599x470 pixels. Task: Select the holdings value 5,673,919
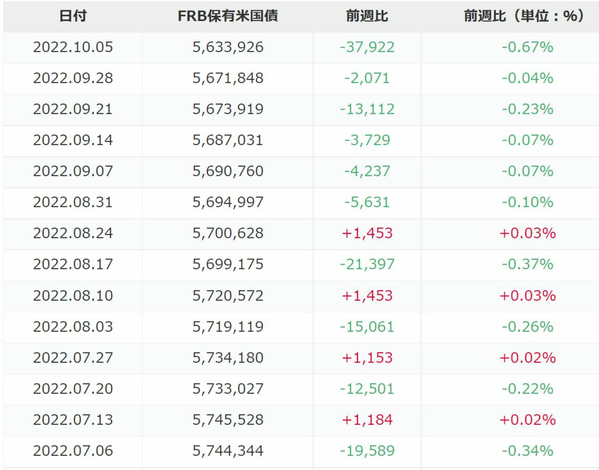(228, 109)
